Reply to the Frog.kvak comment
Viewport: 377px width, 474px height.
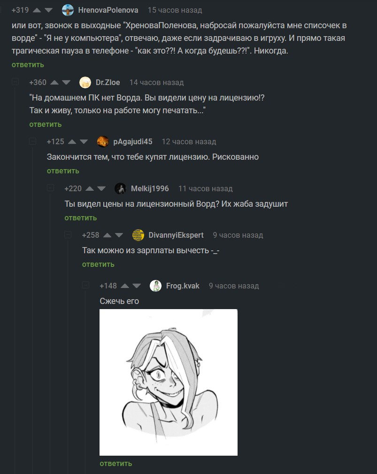click(x=115, y=464)
